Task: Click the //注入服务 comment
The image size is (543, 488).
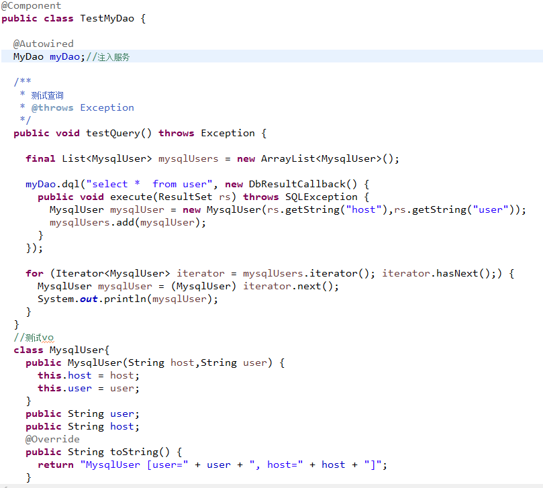Action: pos(107,57)
